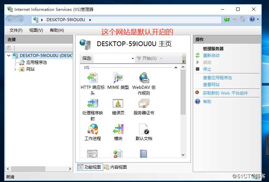Open the MIME 类型 feature icon
This screenshot has height=182, width=269.
(x=118, y=78)
